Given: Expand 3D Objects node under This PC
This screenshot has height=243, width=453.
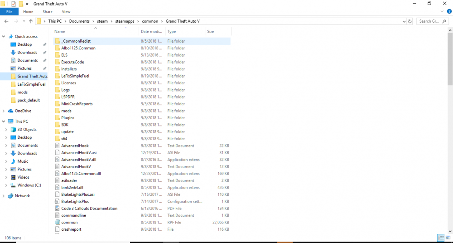Looking at the screenshot, I should [6, 129].
